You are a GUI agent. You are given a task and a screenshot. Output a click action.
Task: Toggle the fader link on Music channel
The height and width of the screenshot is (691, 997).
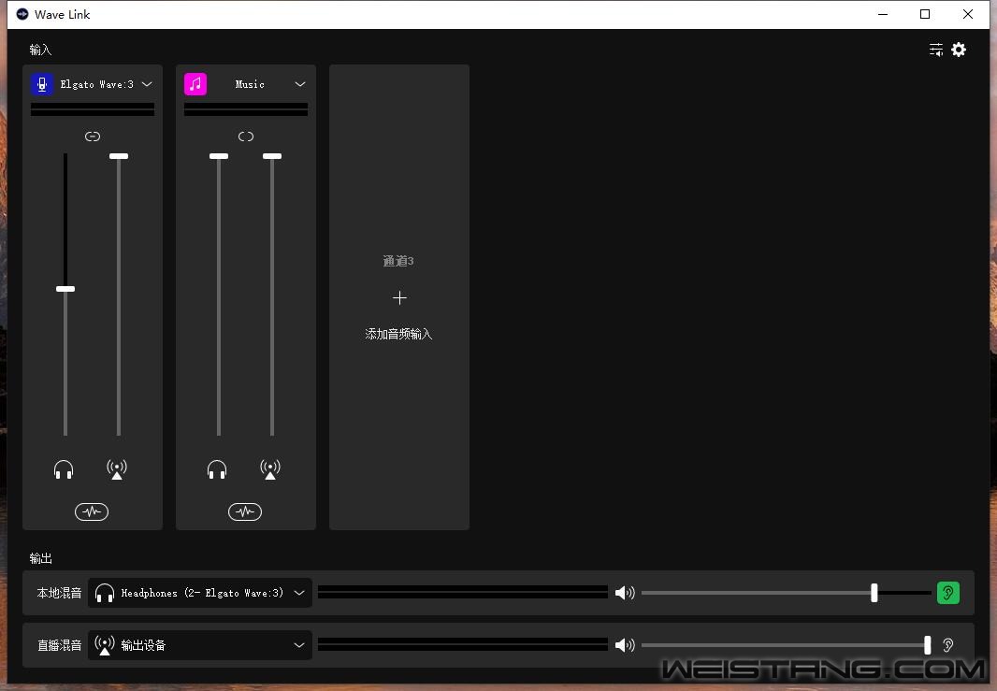(246, 136)
